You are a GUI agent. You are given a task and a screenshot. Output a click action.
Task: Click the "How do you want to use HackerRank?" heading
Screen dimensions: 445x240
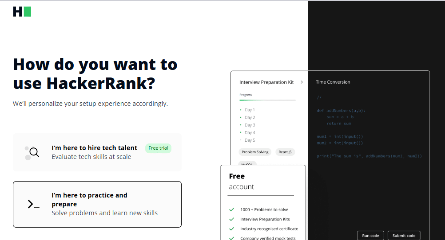95,74
